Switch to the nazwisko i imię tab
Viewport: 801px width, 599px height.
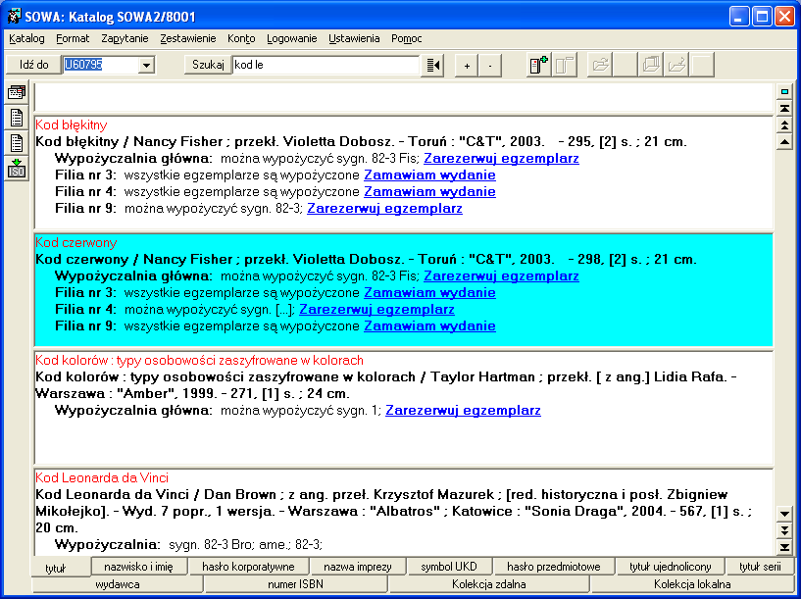pos(138,567)
